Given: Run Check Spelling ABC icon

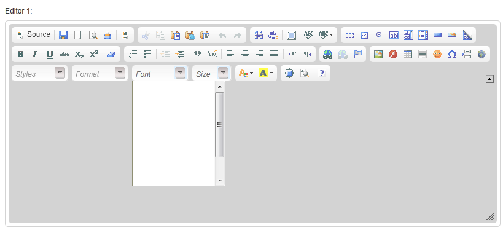Looking at the screenshot, I should pos(308,35).
